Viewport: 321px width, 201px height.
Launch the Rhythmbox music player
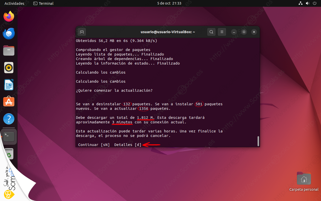(x=9, y=68)
